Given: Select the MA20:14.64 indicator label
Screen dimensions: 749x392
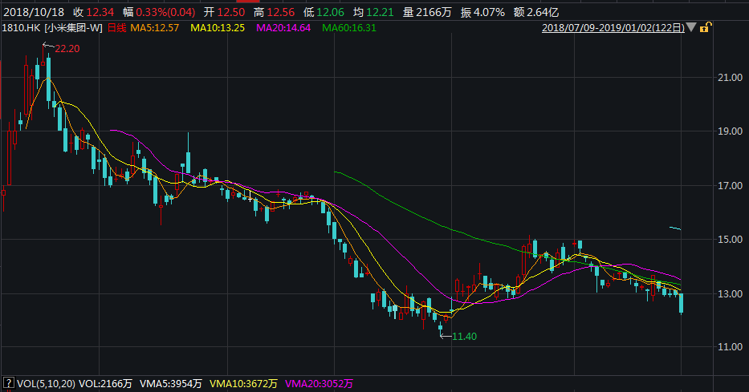Looking at the screenshot, I should 283,28.
